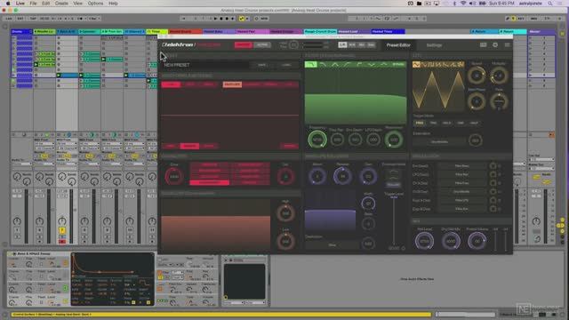Screen dimensions: 569x320
Task: Click the Ableton transport record button
Action: (x=228, y=19)
